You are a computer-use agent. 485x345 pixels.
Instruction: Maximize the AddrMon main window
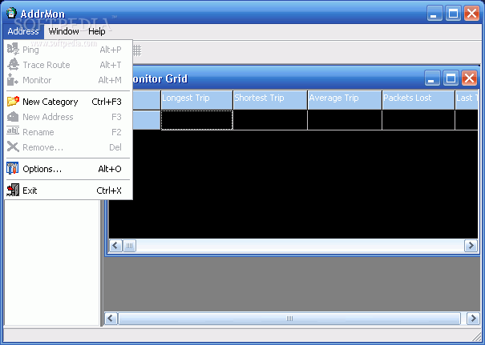pos(453,14)
